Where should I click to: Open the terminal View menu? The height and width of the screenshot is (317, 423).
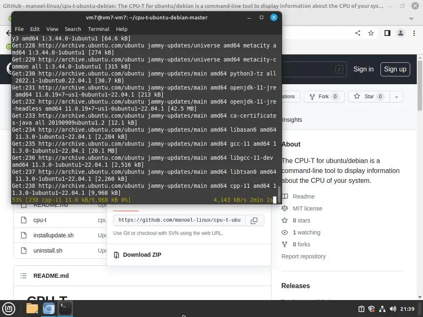click(x=52, y=29)
